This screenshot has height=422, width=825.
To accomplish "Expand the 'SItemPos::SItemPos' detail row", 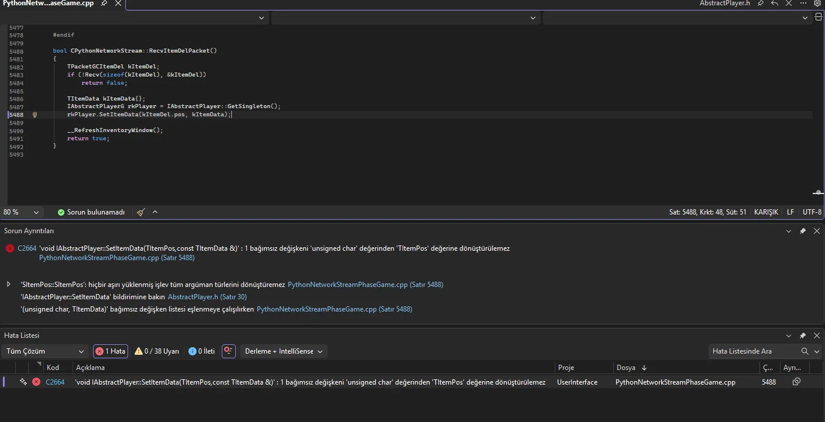I will tap(9, 285).
